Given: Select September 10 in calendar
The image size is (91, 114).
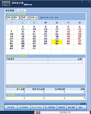Looking at the screenshot, I should pos(45,32).
